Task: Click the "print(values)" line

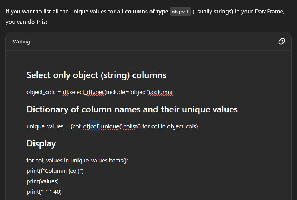Action: click(42, 181)
